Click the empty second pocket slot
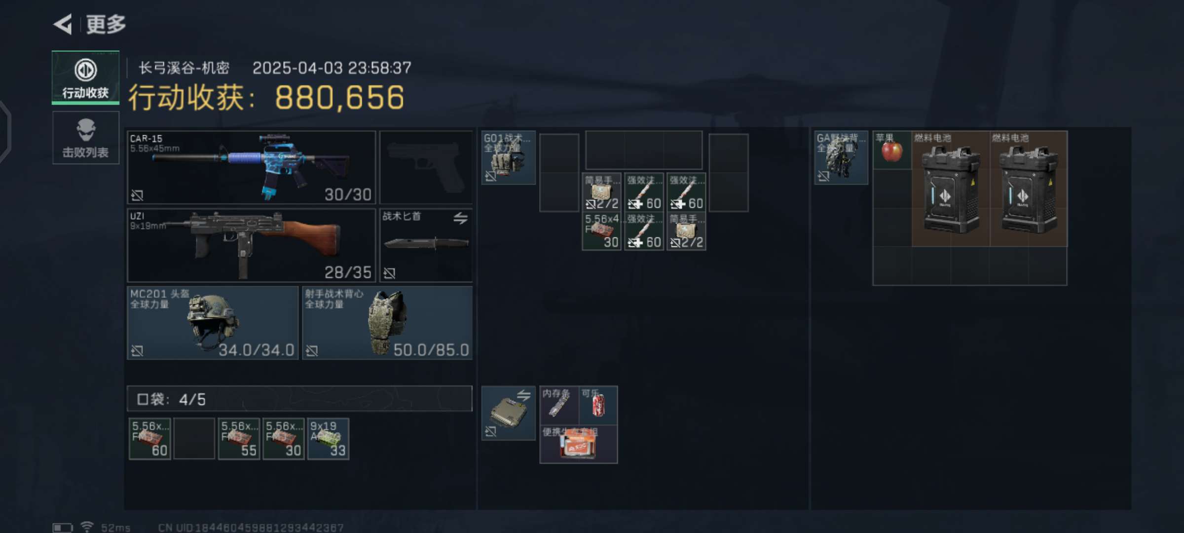 [194, 439]
